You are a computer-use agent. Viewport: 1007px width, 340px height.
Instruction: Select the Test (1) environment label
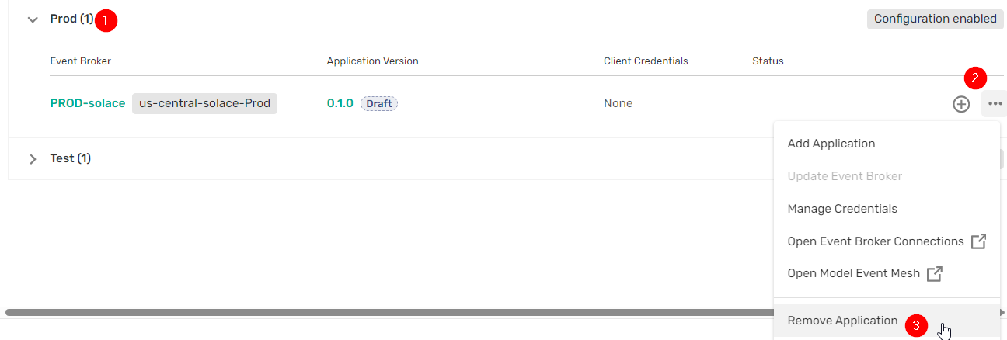click(x=71, y=158)
